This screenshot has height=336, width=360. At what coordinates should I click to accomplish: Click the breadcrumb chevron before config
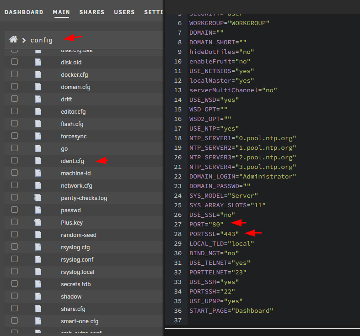[x=24, y=40]
